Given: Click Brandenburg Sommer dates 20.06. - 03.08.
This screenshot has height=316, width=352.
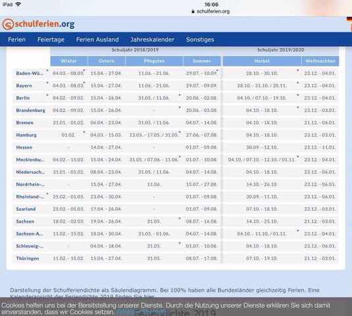Looking at the screenshot, I should (201, 111).
